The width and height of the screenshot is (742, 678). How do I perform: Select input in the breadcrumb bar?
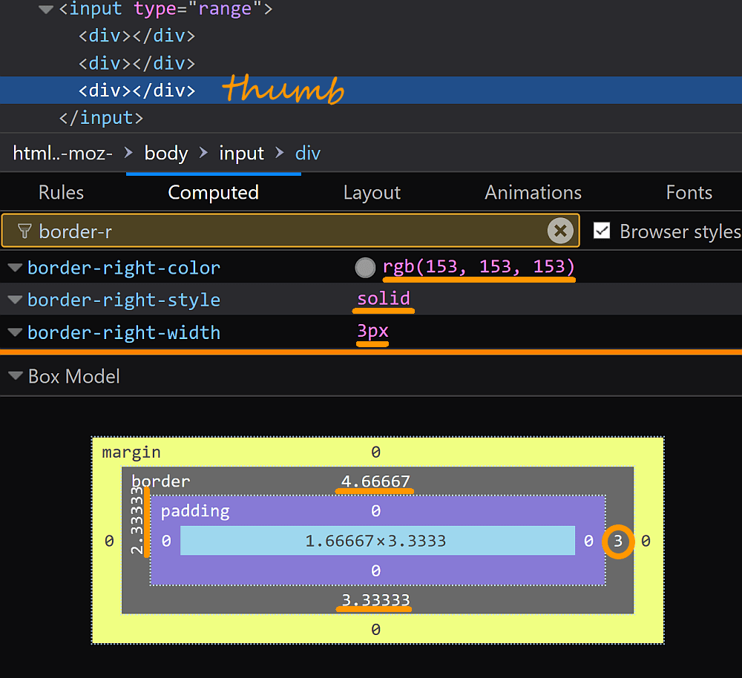click(241, 154)
